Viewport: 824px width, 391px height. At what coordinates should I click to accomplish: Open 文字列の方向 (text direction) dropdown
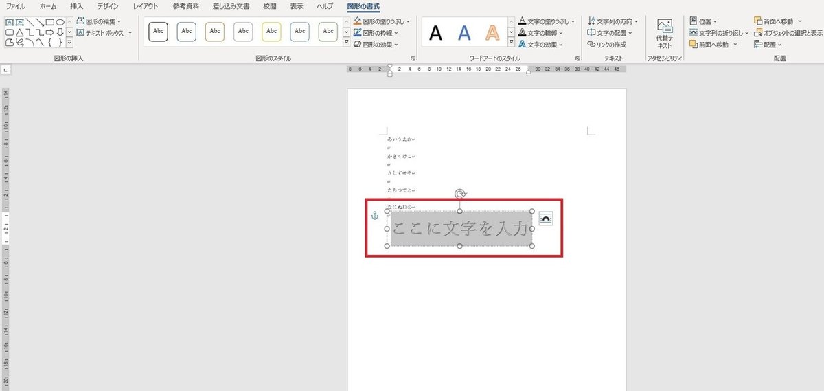click(613, 21)
